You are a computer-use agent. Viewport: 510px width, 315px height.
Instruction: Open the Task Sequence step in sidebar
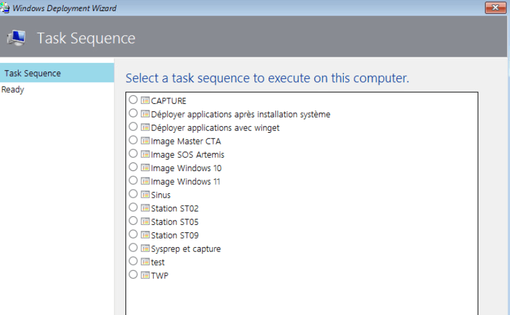click(33, 73)
